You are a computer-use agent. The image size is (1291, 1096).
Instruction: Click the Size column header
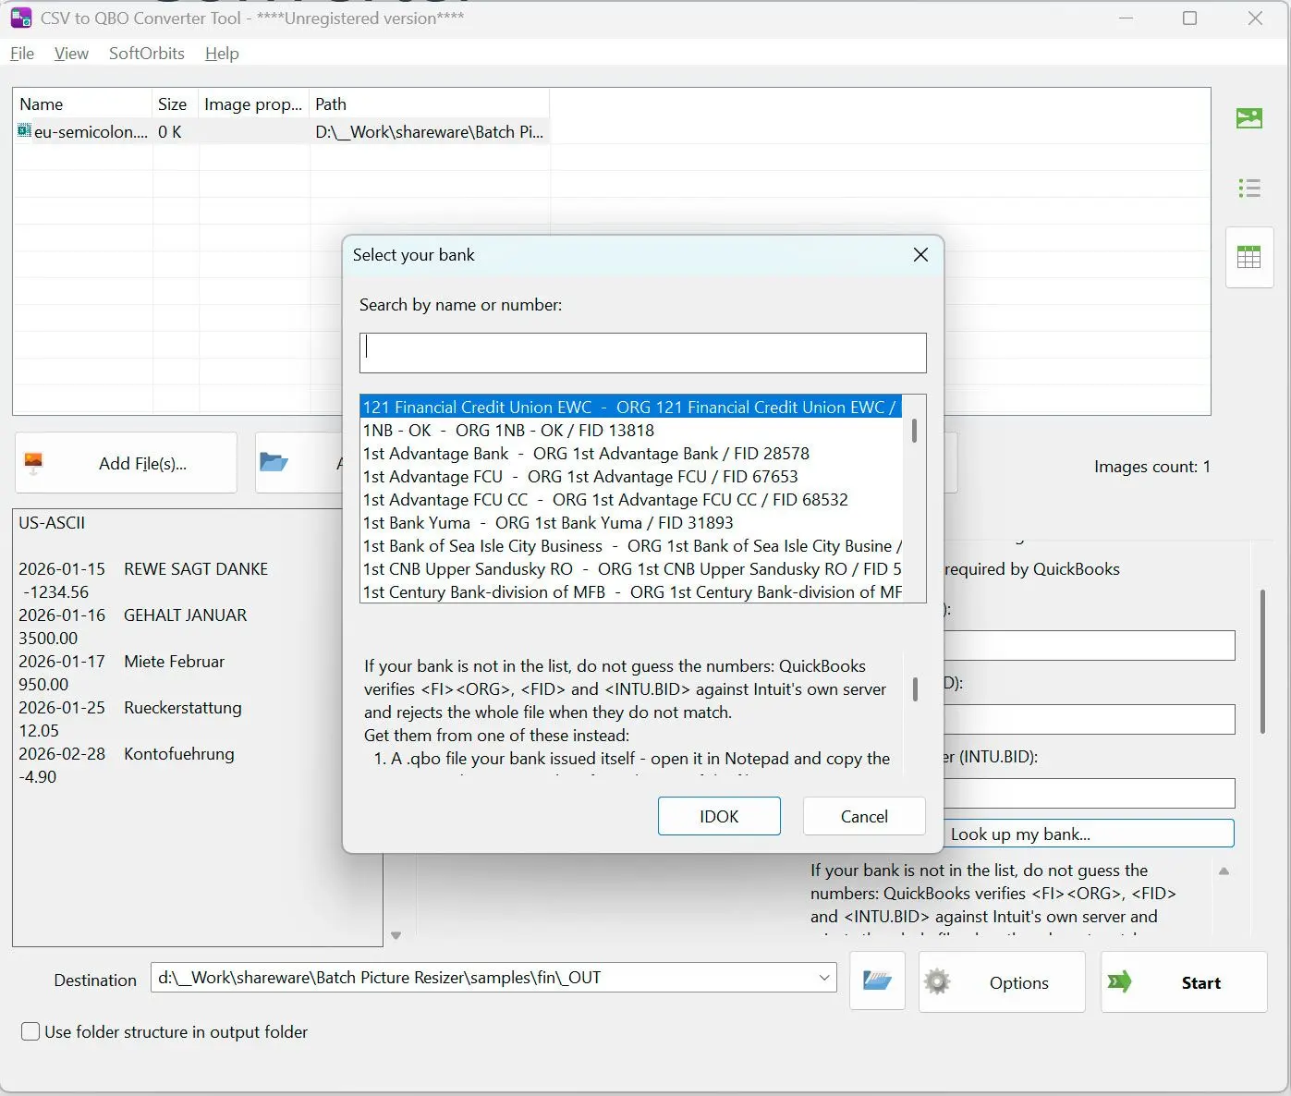[175, 104]
